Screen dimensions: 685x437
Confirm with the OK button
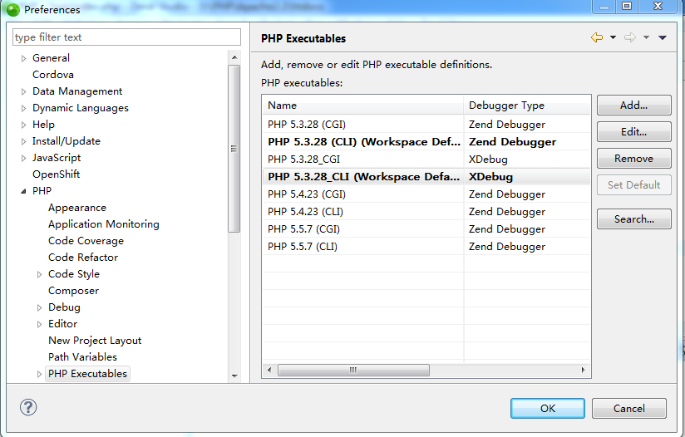(x=547, y=409)
